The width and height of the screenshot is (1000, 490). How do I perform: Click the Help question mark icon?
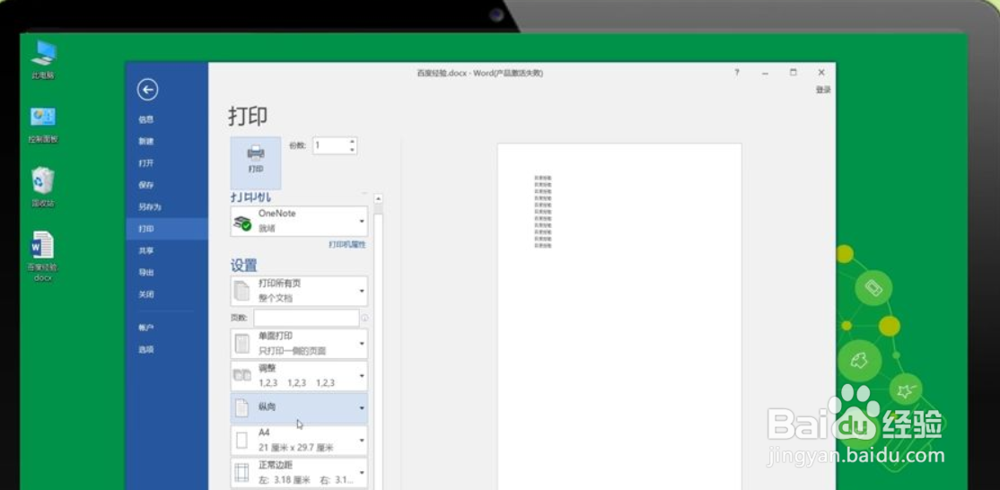[x=737, y=73]
